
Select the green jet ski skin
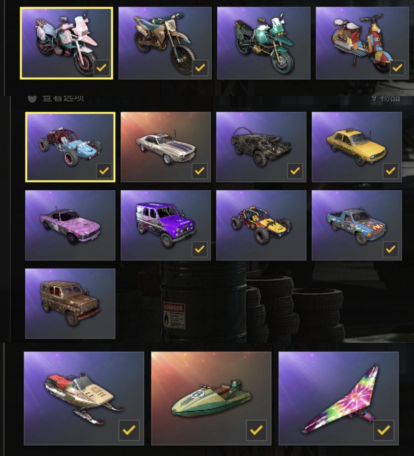pyautogui.click(x=211, y=398)
